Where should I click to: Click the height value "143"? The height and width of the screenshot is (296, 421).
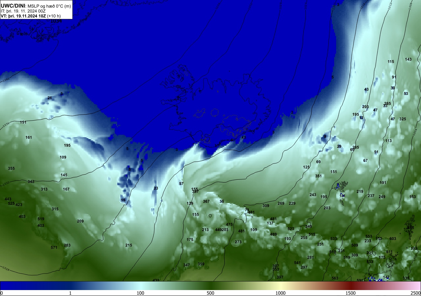(x=408, y=59)
